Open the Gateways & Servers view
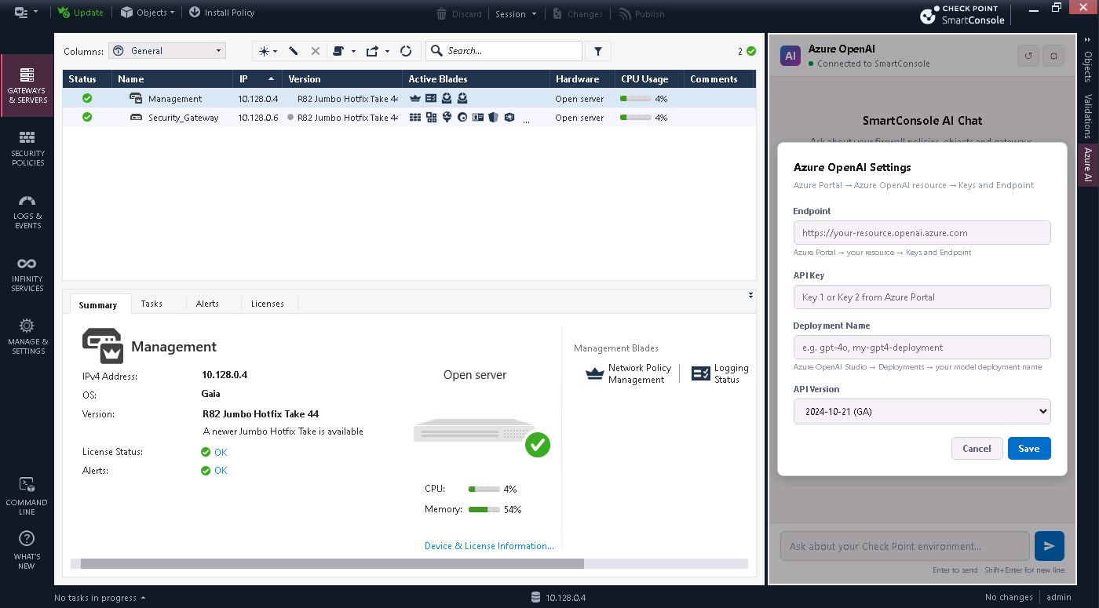The height and width of the screenshot is (608, 1099). click(27, 86)
